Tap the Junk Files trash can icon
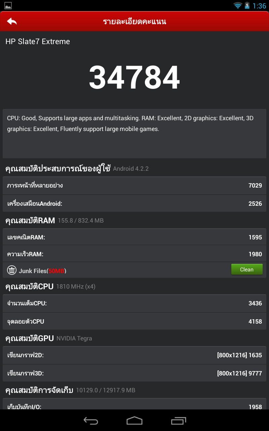Image resolution: width=269 pixels, height=431 pixels. coord(12,270)
